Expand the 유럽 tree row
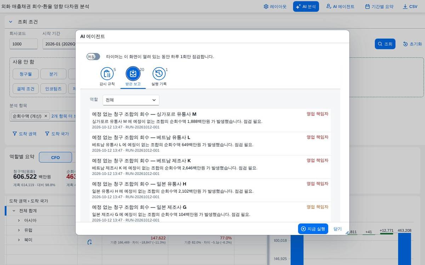Screen dimensions: 425x265 pyautogui.click(x=19, y=230)
